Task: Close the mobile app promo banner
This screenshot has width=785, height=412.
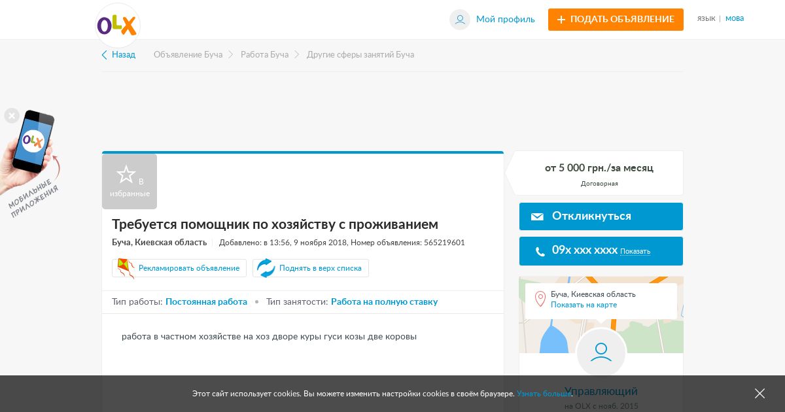Action: click(12, 116)
